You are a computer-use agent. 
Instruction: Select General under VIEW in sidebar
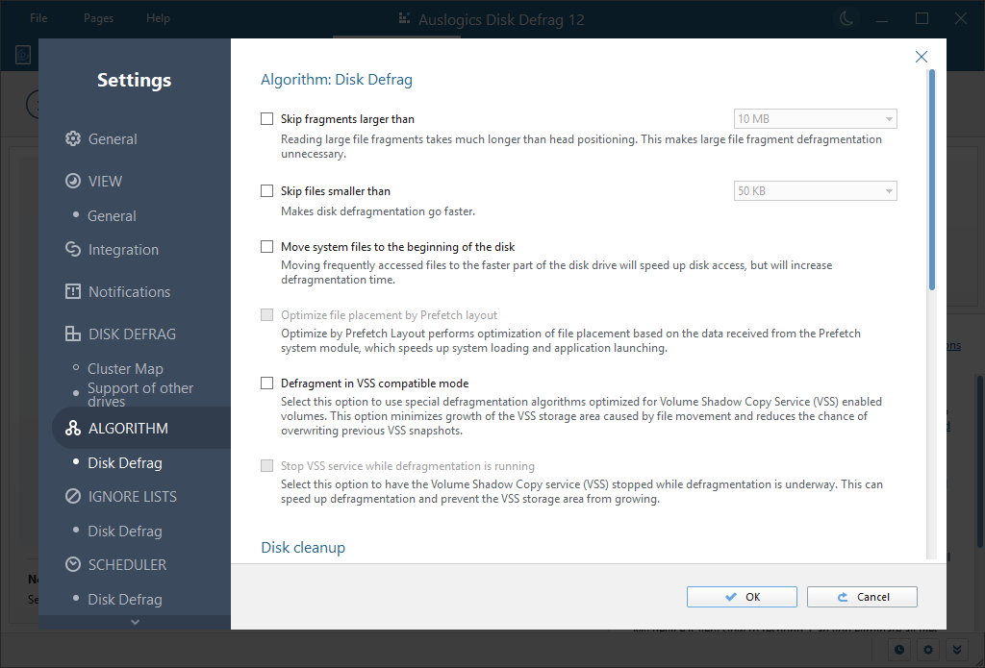point(112,216)
